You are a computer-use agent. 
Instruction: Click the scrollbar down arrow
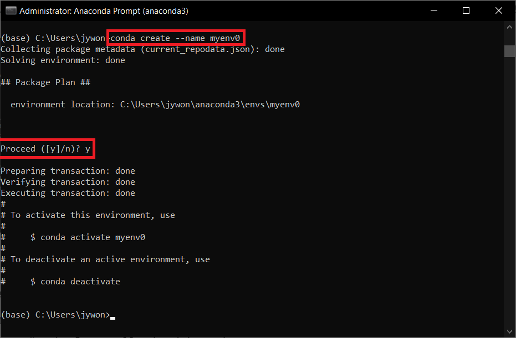[509, 331]
